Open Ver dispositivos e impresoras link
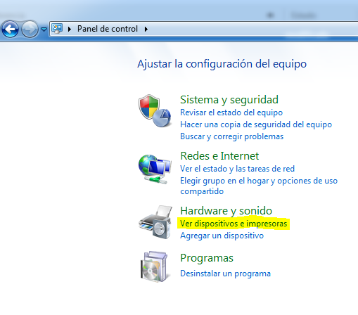358x315 pixels. point(234,224)
